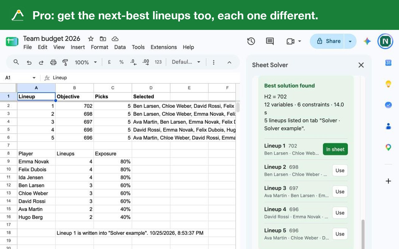Open the Name box dropdown arrow
The width and height of the screenshot is (399, 249).
34,78
